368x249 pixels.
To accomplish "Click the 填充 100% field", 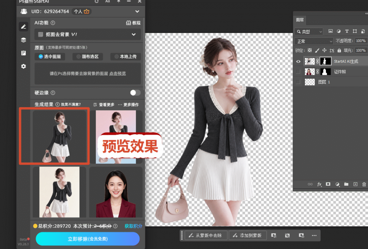I will (x=361, y=50).
